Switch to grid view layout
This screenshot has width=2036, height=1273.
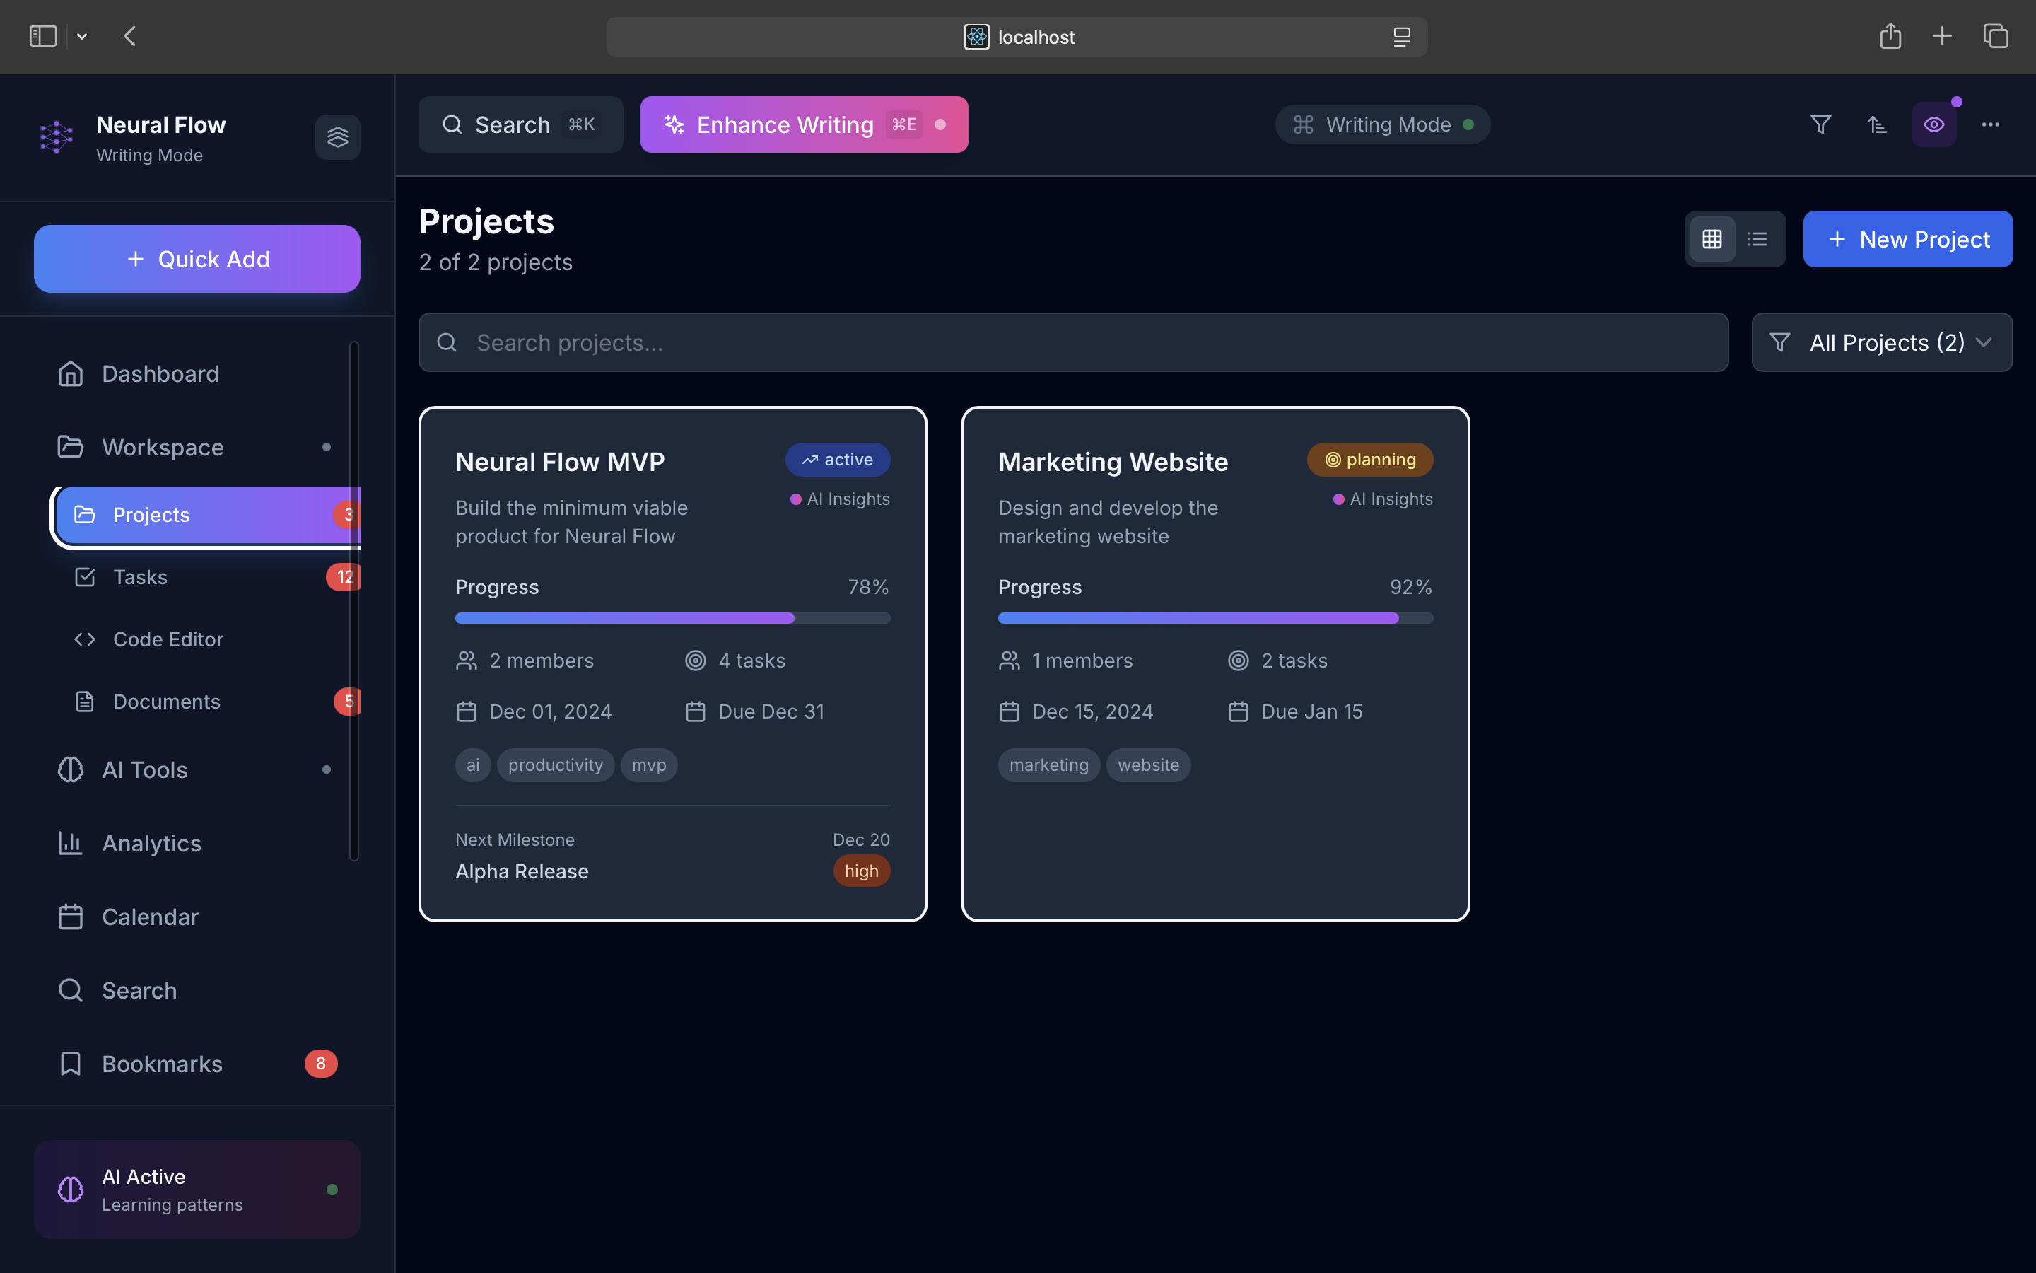click(x=1712, y=239)
